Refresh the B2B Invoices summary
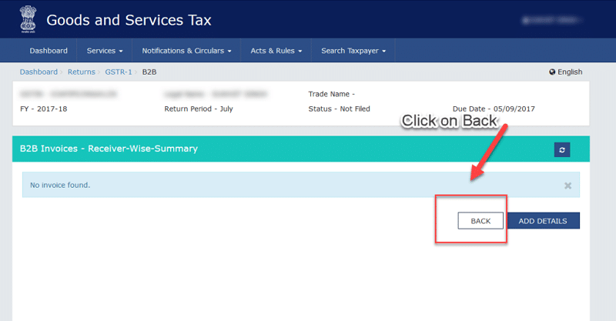This screenshot has height=321, width=616. pos(562,149)
